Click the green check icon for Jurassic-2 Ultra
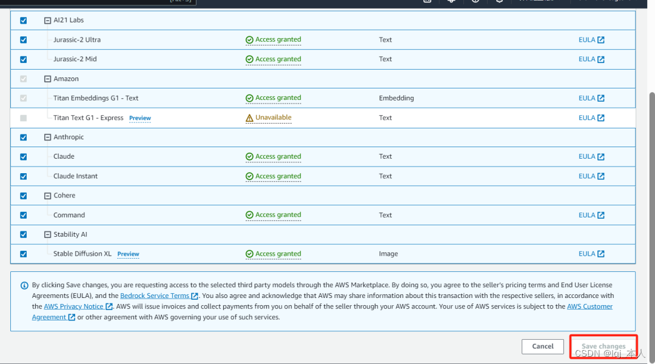Viewport: 655px width, 364px height. pyautogui.click(x=249, y=39)
